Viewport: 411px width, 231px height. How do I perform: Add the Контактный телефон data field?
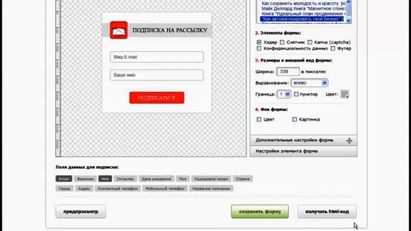coord(118,189)
